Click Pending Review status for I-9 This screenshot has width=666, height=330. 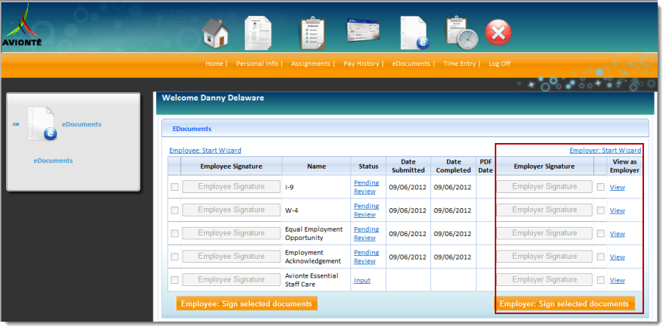click(x=366, y=187)
